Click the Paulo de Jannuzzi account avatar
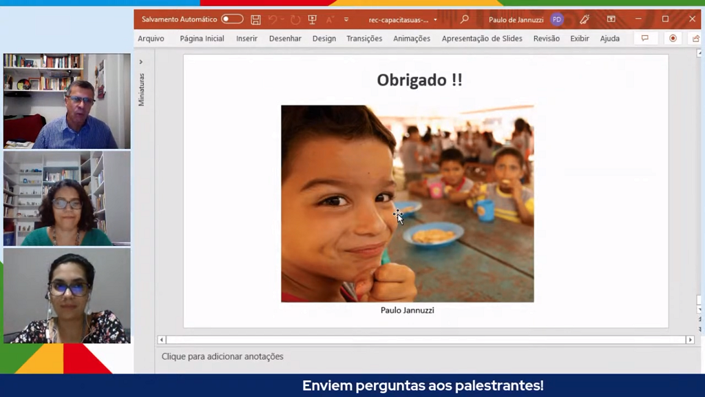Image resolution: width=705 pixels, height=397 pixels. point(556,20)
